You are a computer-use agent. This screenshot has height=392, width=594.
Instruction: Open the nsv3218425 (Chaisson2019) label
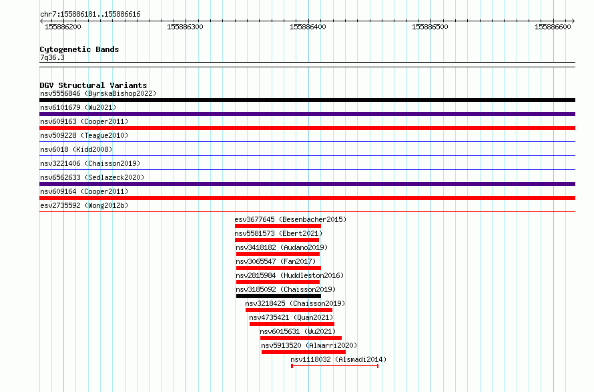pyautogui.click(x=295, y=303)
